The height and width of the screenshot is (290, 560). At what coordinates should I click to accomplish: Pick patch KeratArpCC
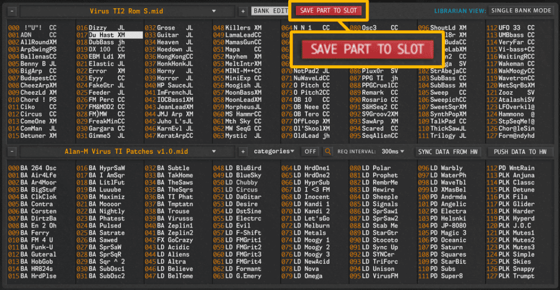tap(169, 136)
